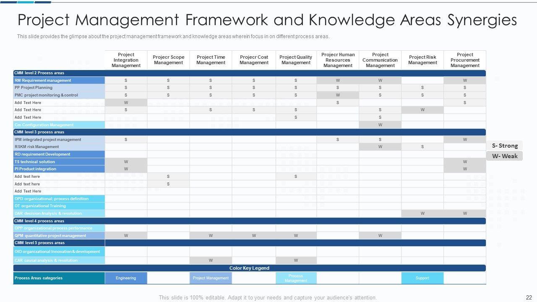Select the Project Management legend swatch
The image size is (537, 302).
click(211, 278)
